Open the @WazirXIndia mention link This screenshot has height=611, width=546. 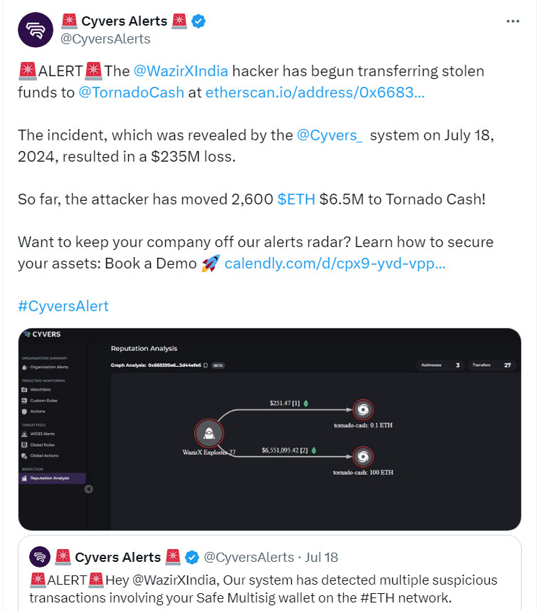pyautogui.click(x=180, y=71)
